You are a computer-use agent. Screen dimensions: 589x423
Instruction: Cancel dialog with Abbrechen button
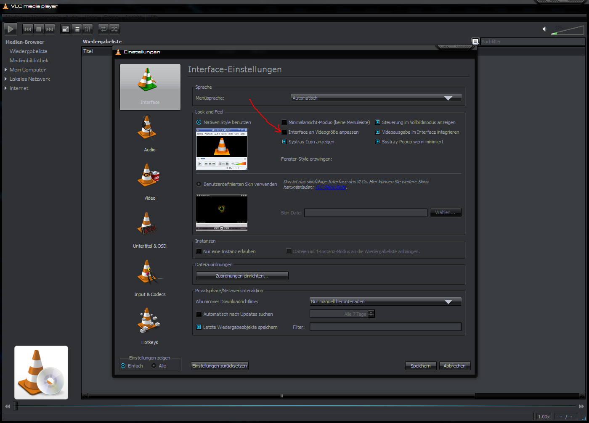point(455,366)
